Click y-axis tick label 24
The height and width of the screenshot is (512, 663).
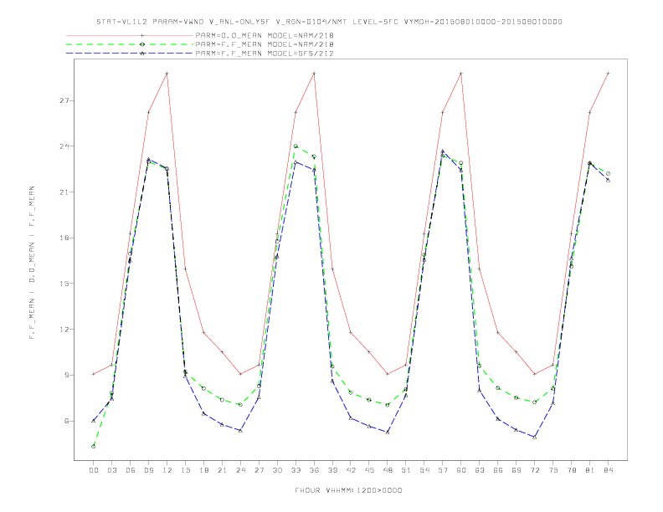65,146
